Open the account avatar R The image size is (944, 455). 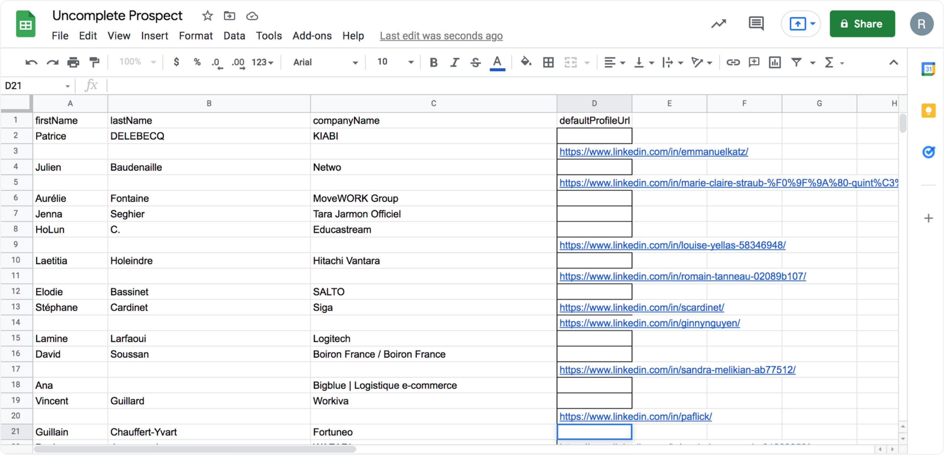point(922,24)
